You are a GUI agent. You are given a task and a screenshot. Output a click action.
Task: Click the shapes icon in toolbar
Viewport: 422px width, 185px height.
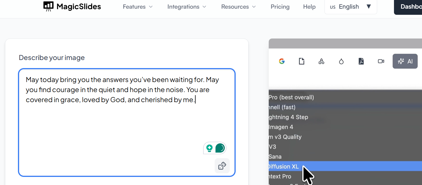pyautogui.click(x=321, y=61)
